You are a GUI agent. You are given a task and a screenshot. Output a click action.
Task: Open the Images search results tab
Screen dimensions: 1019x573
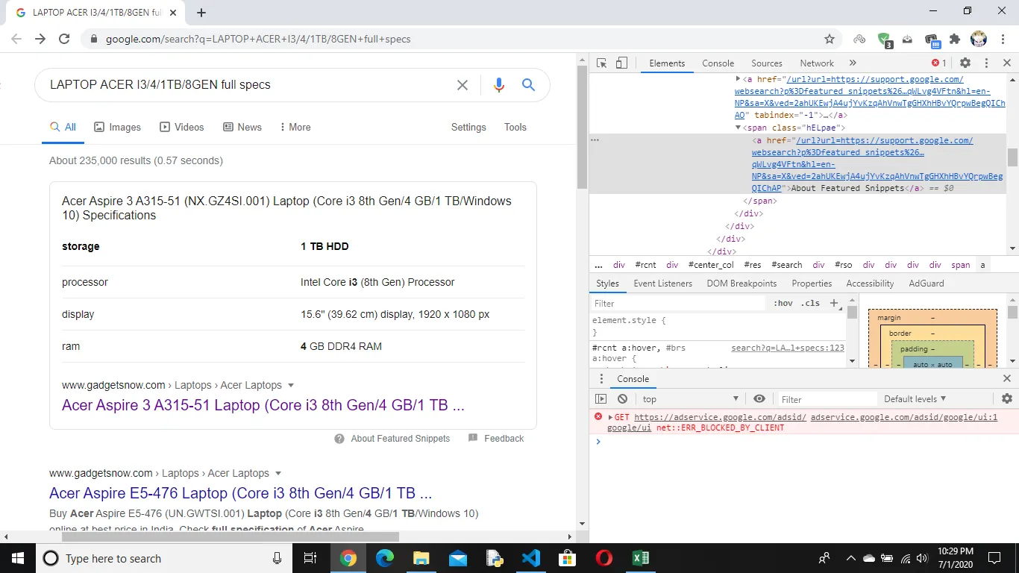[117, 127]
